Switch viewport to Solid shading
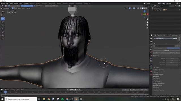Image resolution: width=181 pixels, height=101 pixels. (x=142, y=8)
